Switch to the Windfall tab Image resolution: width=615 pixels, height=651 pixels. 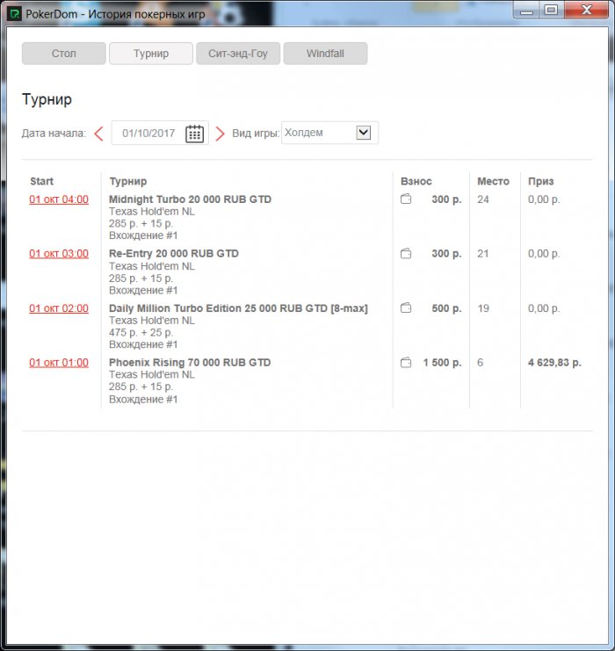(x=325, y=54)
